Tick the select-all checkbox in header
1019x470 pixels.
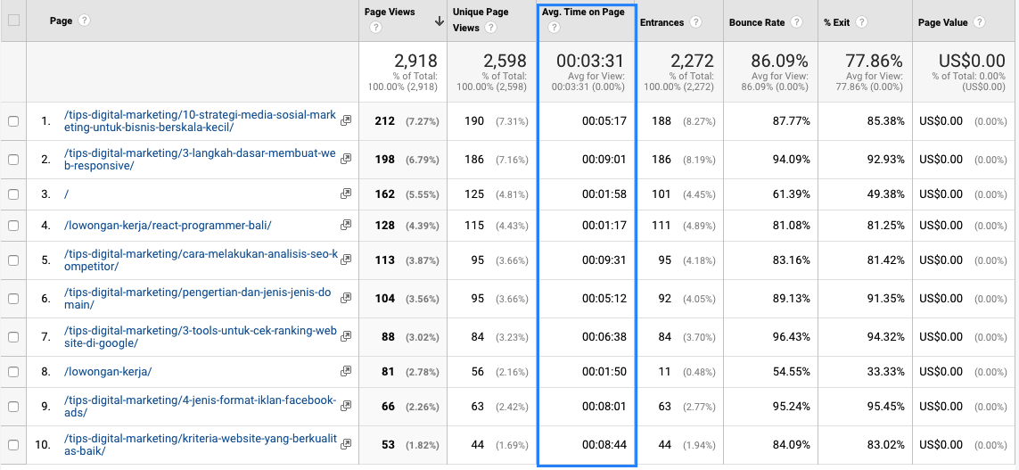pyautogui.click(x=13, y=21)
